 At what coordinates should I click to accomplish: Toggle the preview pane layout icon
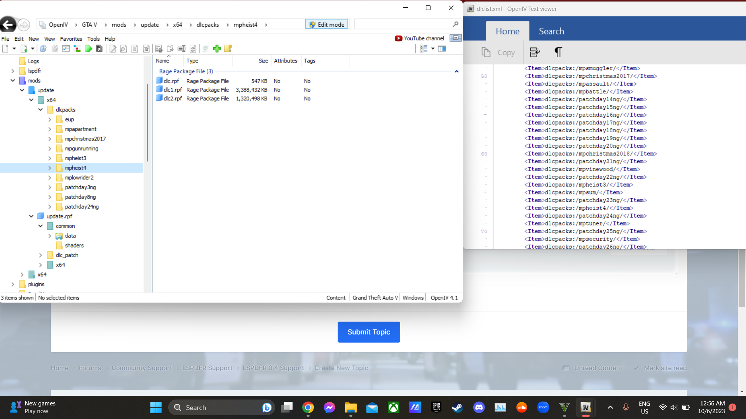tap(442, 48)
